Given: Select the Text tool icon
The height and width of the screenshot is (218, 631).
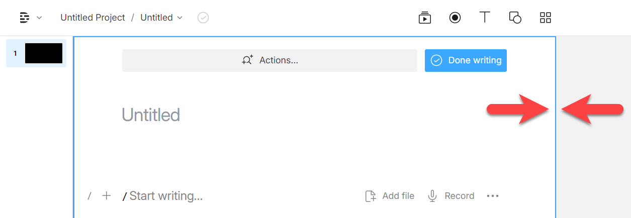Looking at the screenshot, I should [485, 18].
